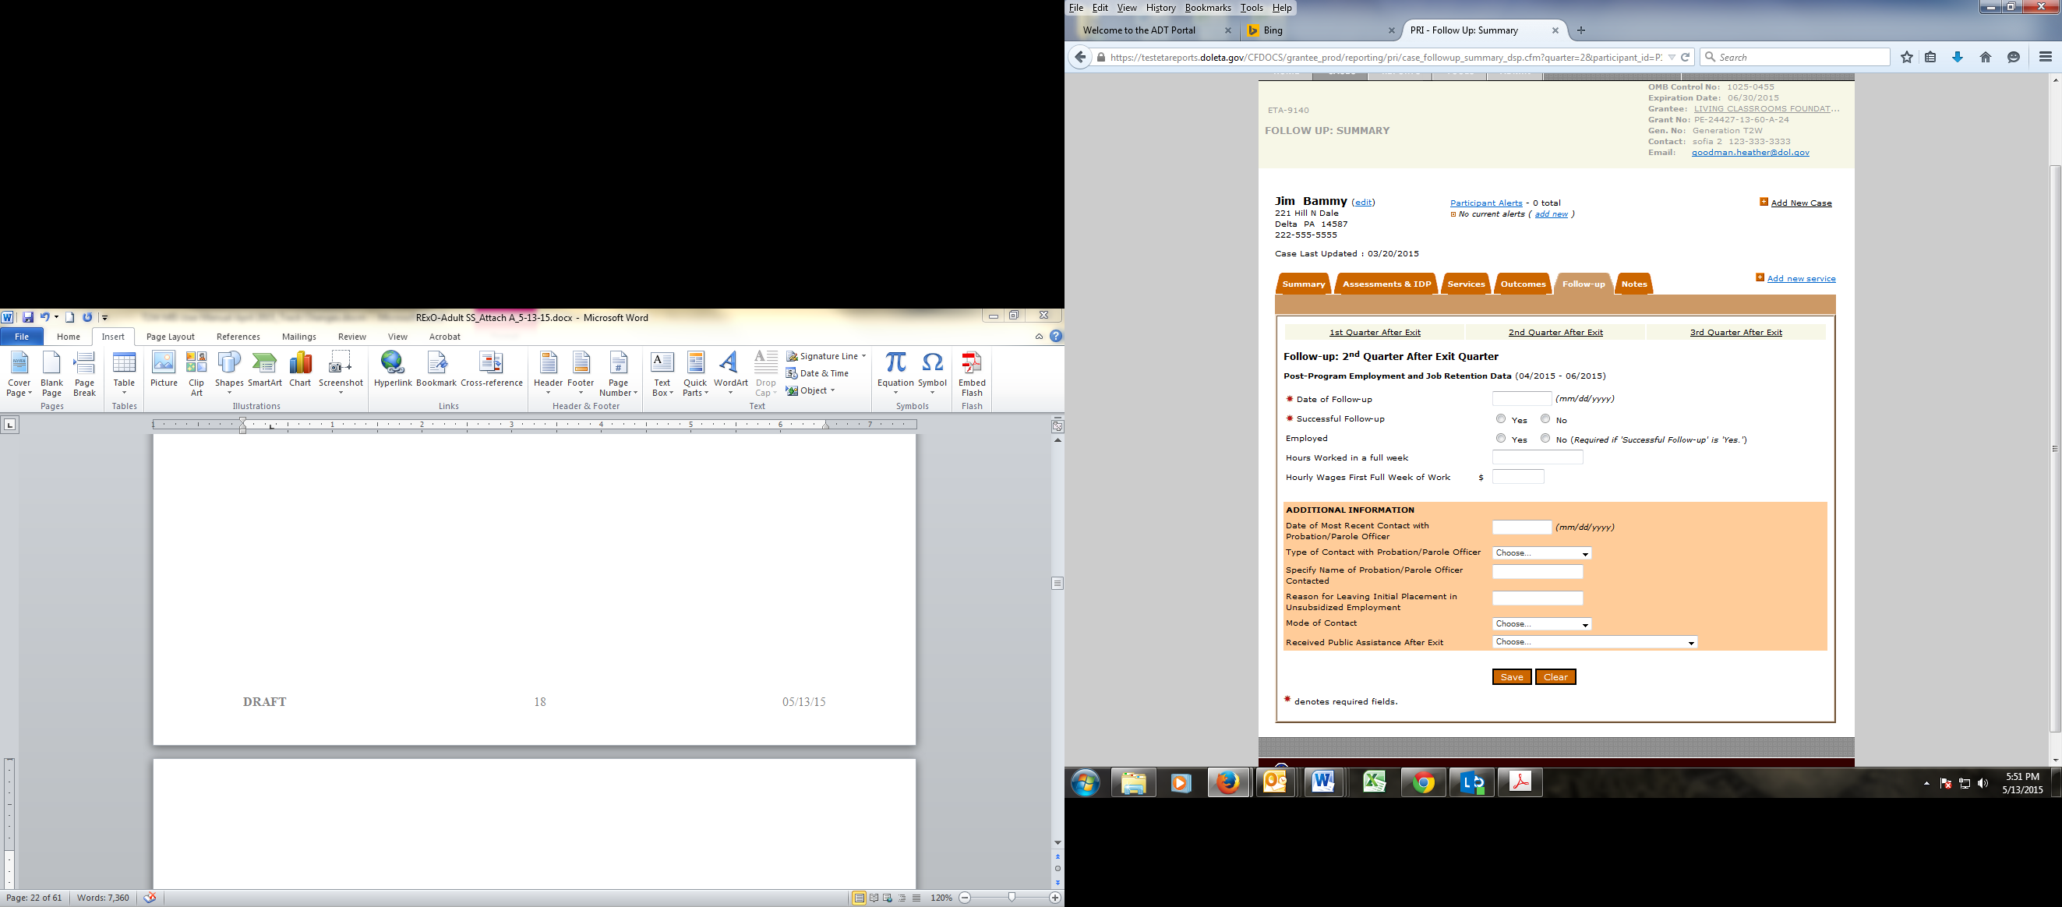Bookmark this page with the star icon
This screenshot has width=2062, height=907.
[x=1907, y=57]
